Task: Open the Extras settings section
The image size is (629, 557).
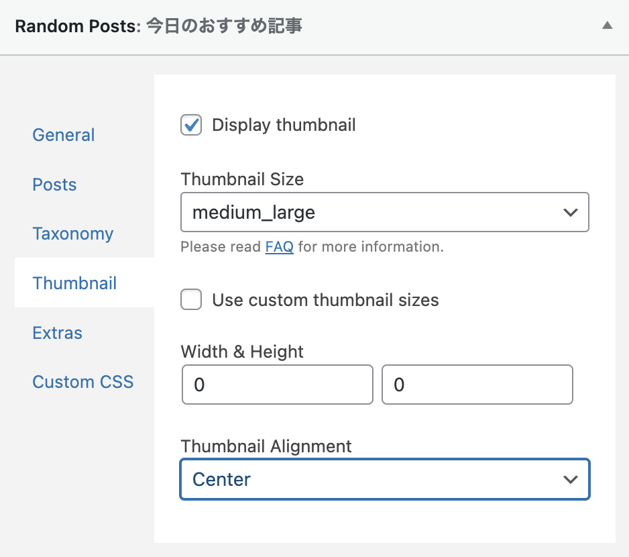Action: pos(57,333)
